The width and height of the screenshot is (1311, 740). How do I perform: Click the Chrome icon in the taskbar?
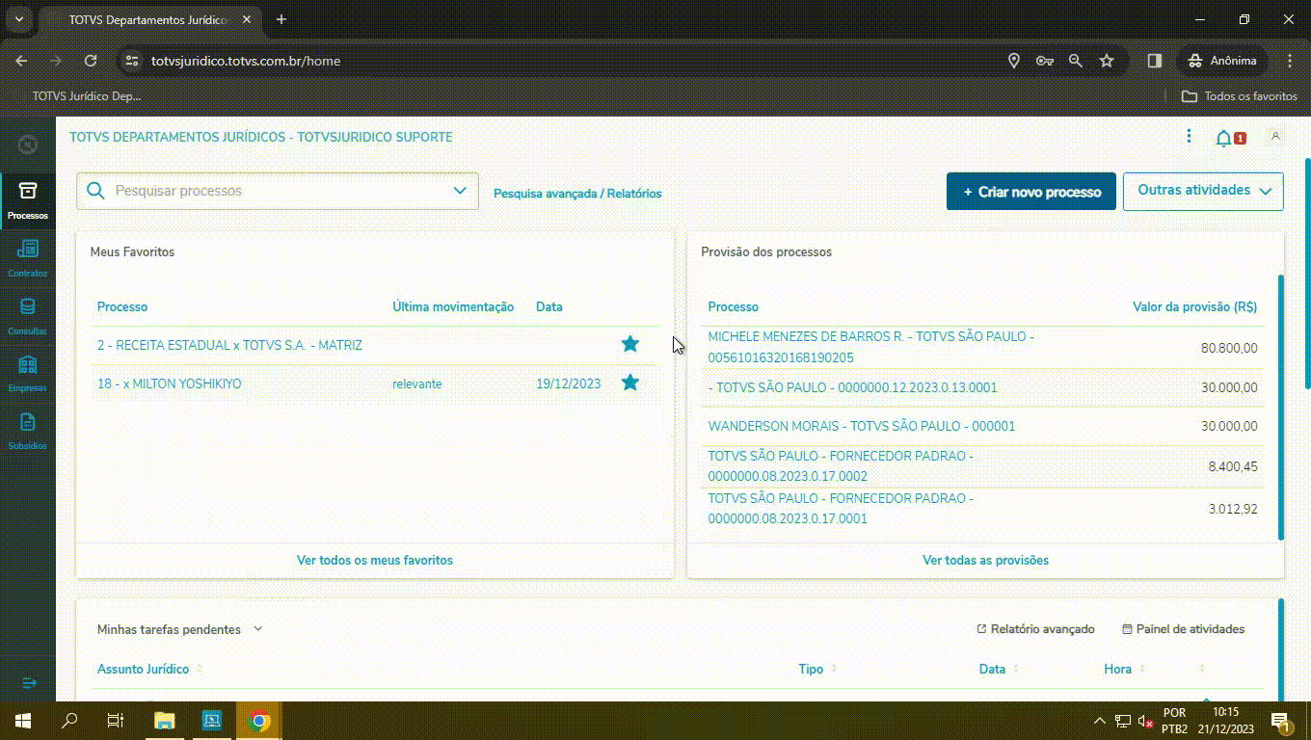point(258,721)
